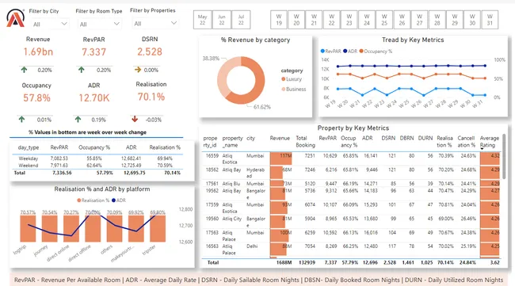Image resolution: width=515 pixels, height=286 pixels.
Task: Open the Filter by City dropdown
Action: click(50, 24)
